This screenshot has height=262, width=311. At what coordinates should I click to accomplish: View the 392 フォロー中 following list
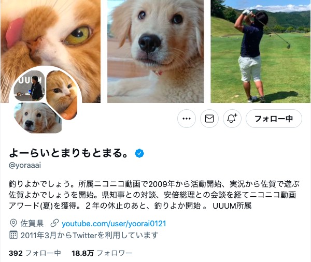click(x=35, y=253)
